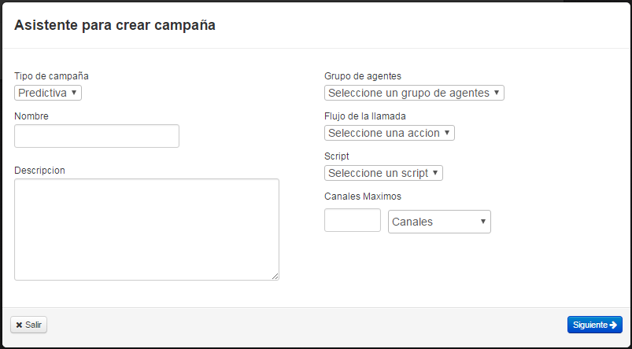
Task: Focus the Descripcion text area
Action: point(146,230)
